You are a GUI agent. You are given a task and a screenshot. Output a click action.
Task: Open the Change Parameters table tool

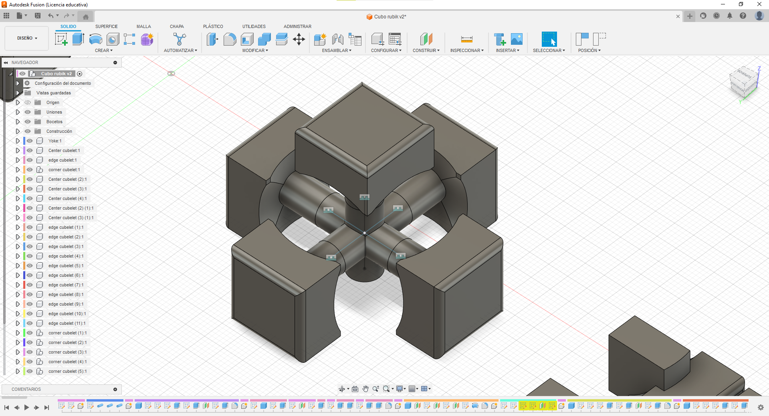(395, 39)
